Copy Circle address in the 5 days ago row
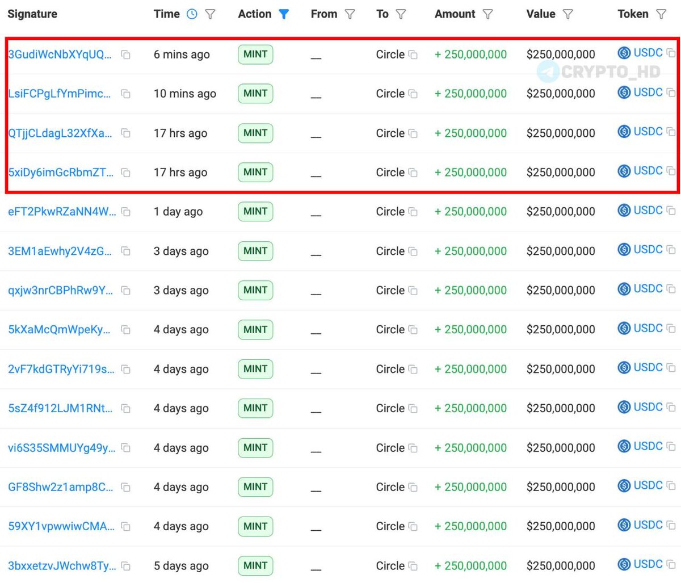Screen dimensions: 681x583 click(413, 566)
